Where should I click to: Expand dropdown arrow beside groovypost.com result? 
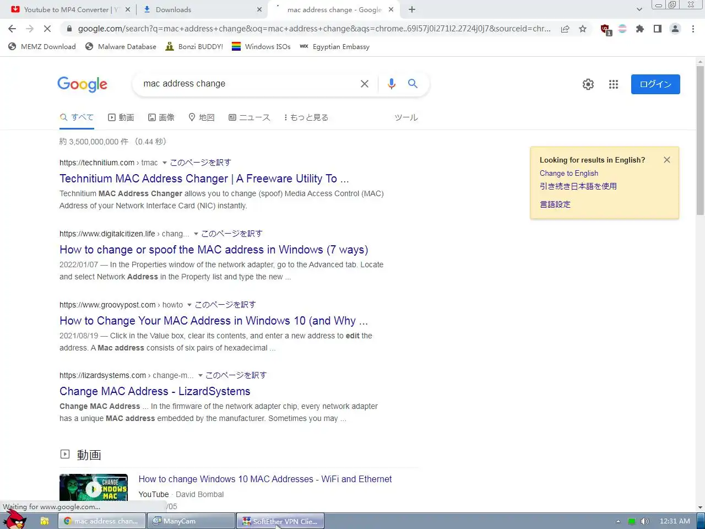(x=189, y=305)
